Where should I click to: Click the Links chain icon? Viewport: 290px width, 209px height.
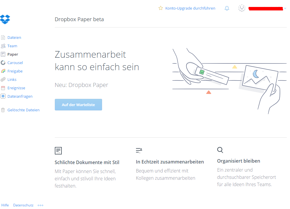[3, 79]
